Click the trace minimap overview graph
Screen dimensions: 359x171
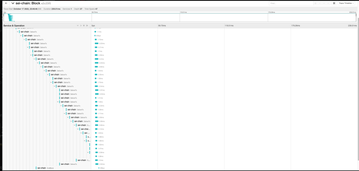tap(179, 17)
